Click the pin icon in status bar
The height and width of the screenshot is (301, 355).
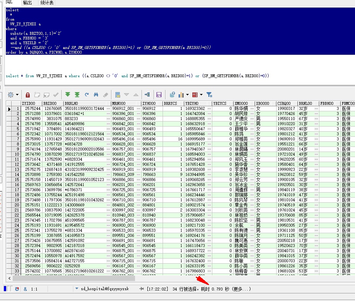pos(142,289)
